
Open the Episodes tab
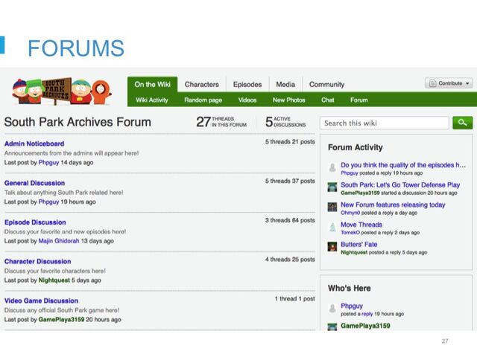(247, 84)
